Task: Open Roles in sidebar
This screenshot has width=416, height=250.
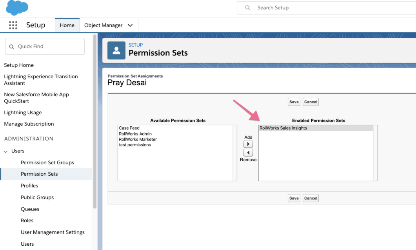Action: click(27, 221)
